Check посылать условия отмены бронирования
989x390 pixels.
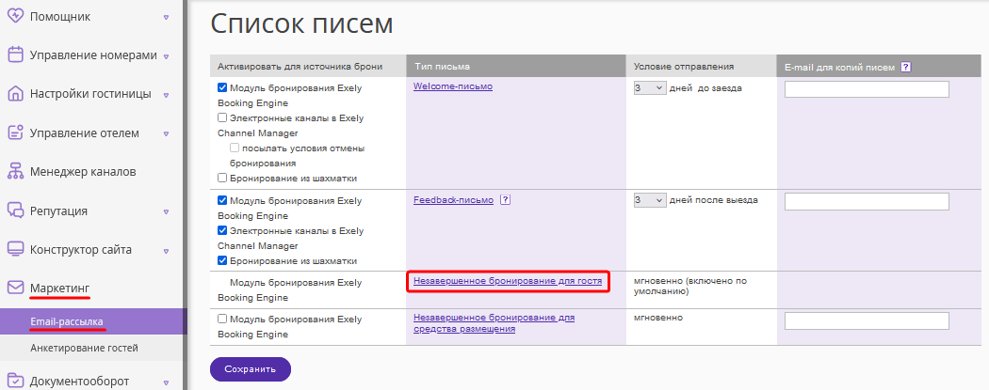(235, 148)
